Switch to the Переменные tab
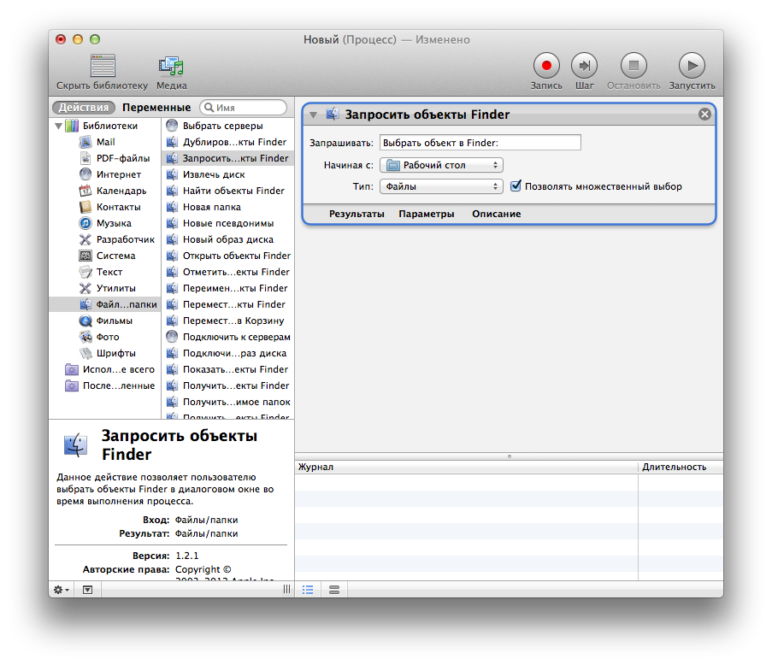Image resolution: width=772 pixels, height=665 pixels. [x=156, y=108]
